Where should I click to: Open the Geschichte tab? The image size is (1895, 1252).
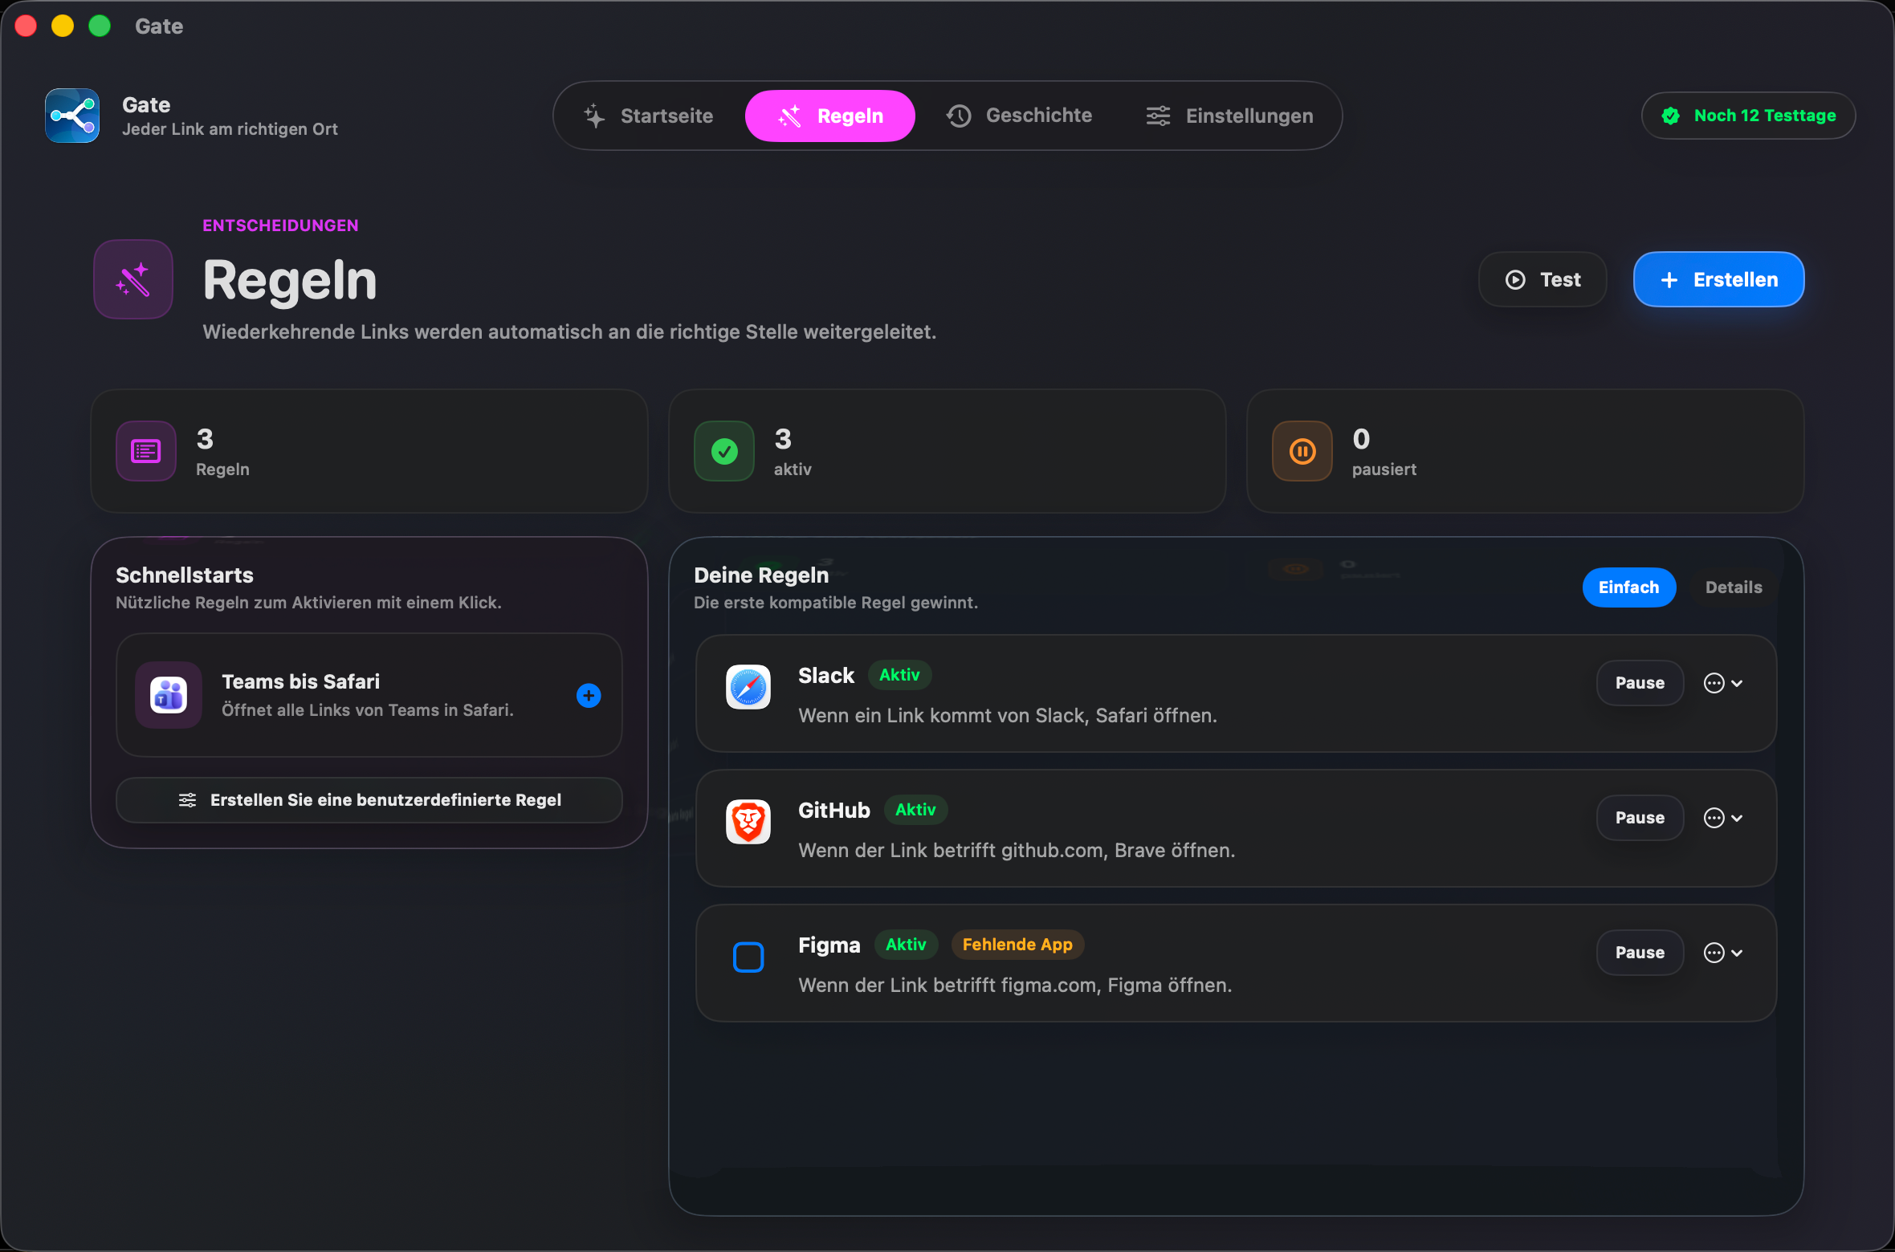coord(1019,116)
